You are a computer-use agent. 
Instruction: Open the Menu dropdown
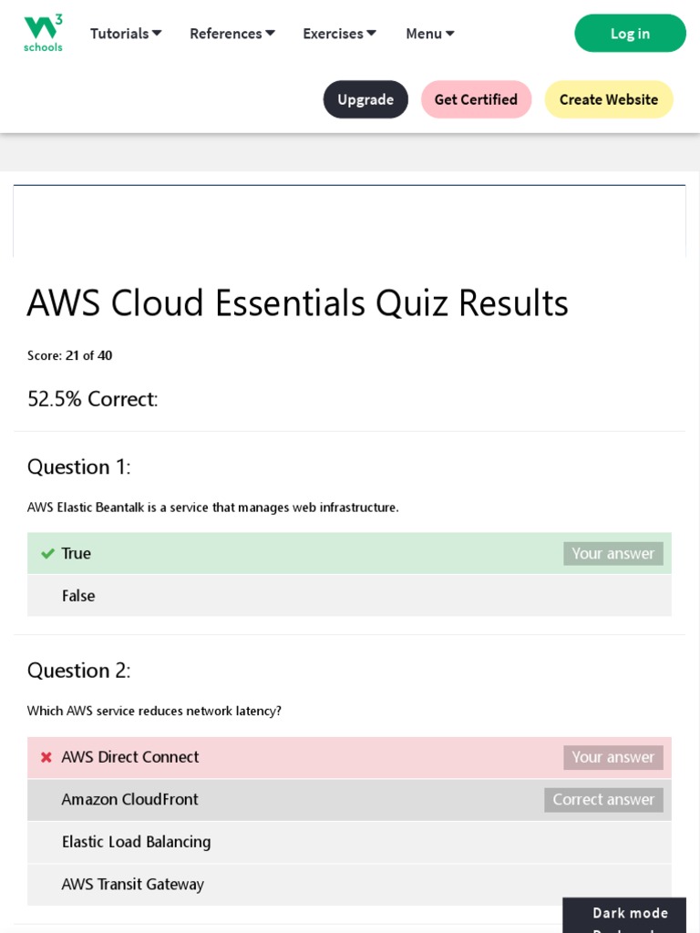point(429,34)
